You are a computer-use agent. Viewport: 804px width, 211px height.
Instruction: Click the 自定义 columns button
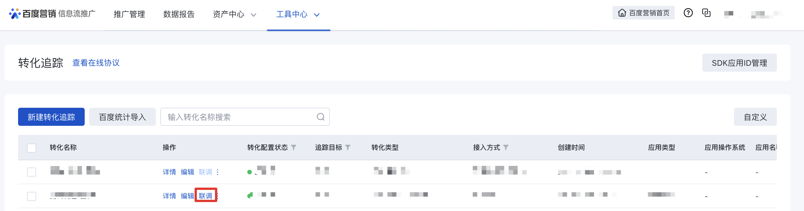click(x=755, y=117)
